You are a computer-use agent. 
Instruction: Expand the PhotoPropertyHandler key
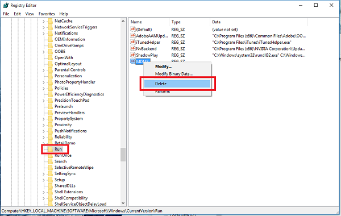point(44,82)
